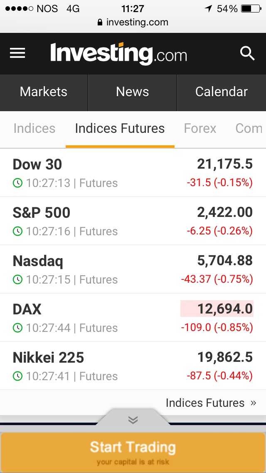Tap the highlighted DAX price 12,694.0
The height and width of the screenshot is (473, 266).
(x=225, y=309)
